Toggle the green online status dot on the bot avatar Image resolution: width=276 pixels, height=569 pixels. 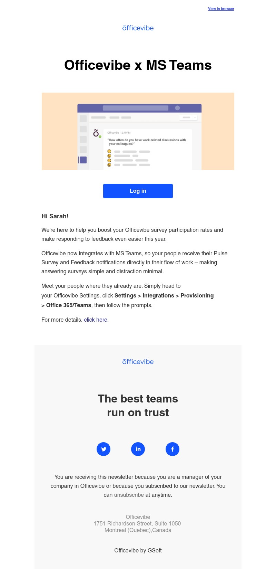[x=100, y=136]
